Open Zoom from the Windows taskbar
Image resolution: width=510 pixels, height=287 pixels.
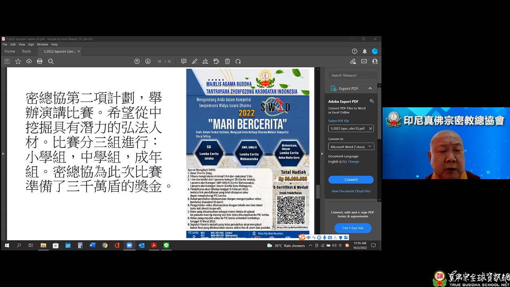point(129,246)
